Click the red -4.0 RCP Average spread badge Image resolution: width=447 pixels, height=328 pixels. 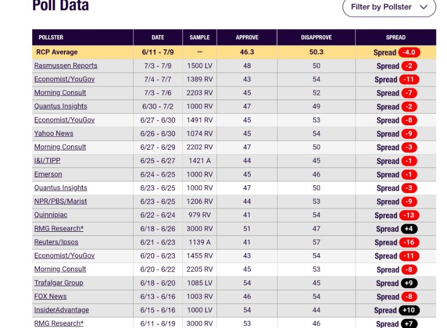point(409,52)
